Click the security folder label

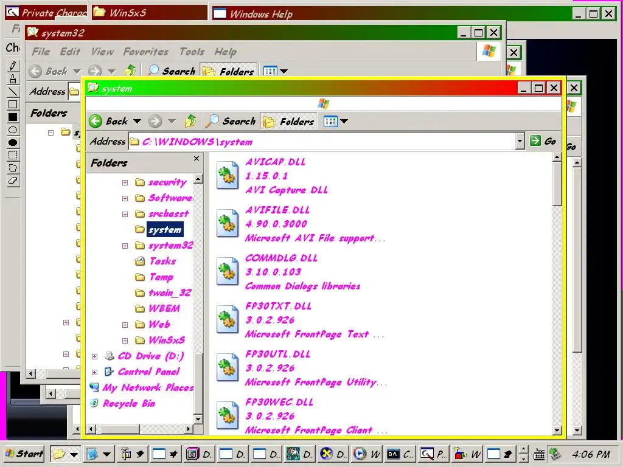(167, 182)
